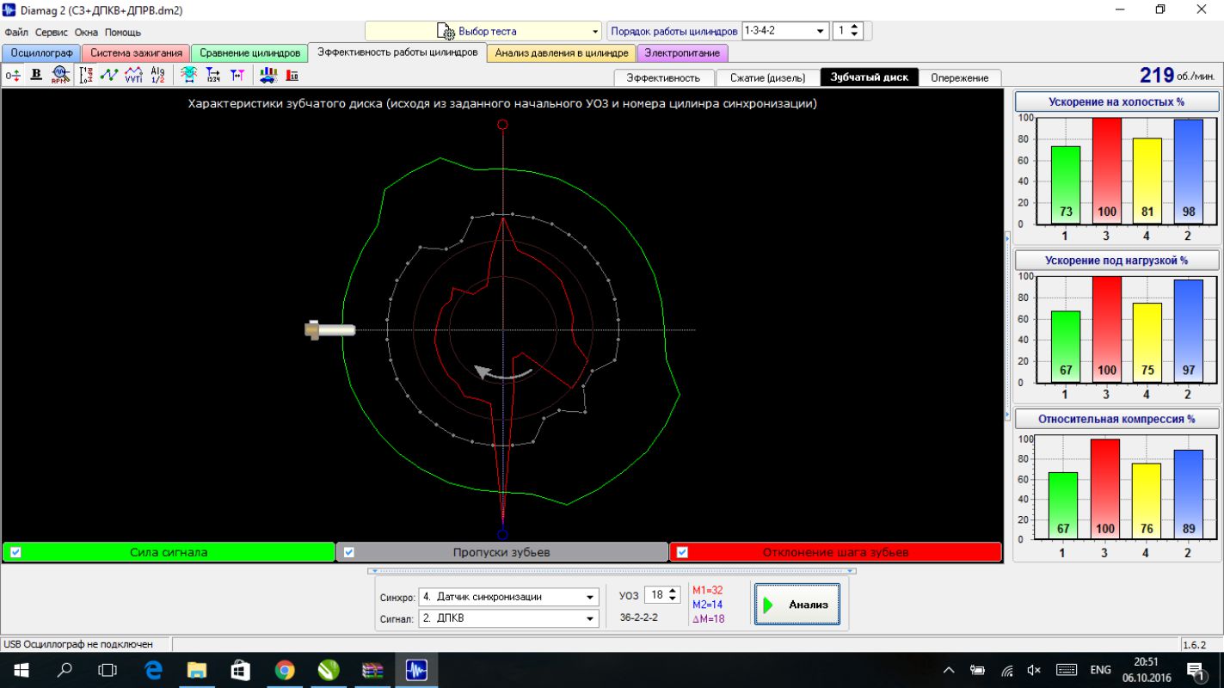Viewport: 1224px width, 688px height.
Task: Open the Помощь menu
Action: tap(123, 32)
